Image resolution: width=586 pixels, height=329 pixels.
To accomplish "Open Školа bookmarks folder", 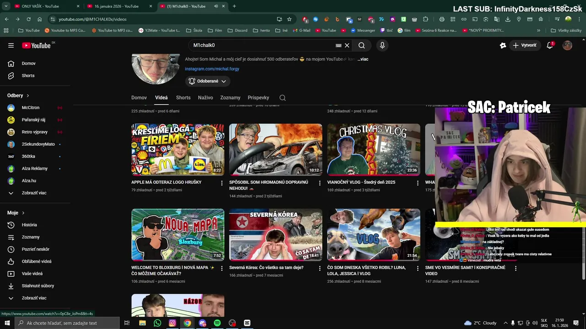I will [194, 31].
